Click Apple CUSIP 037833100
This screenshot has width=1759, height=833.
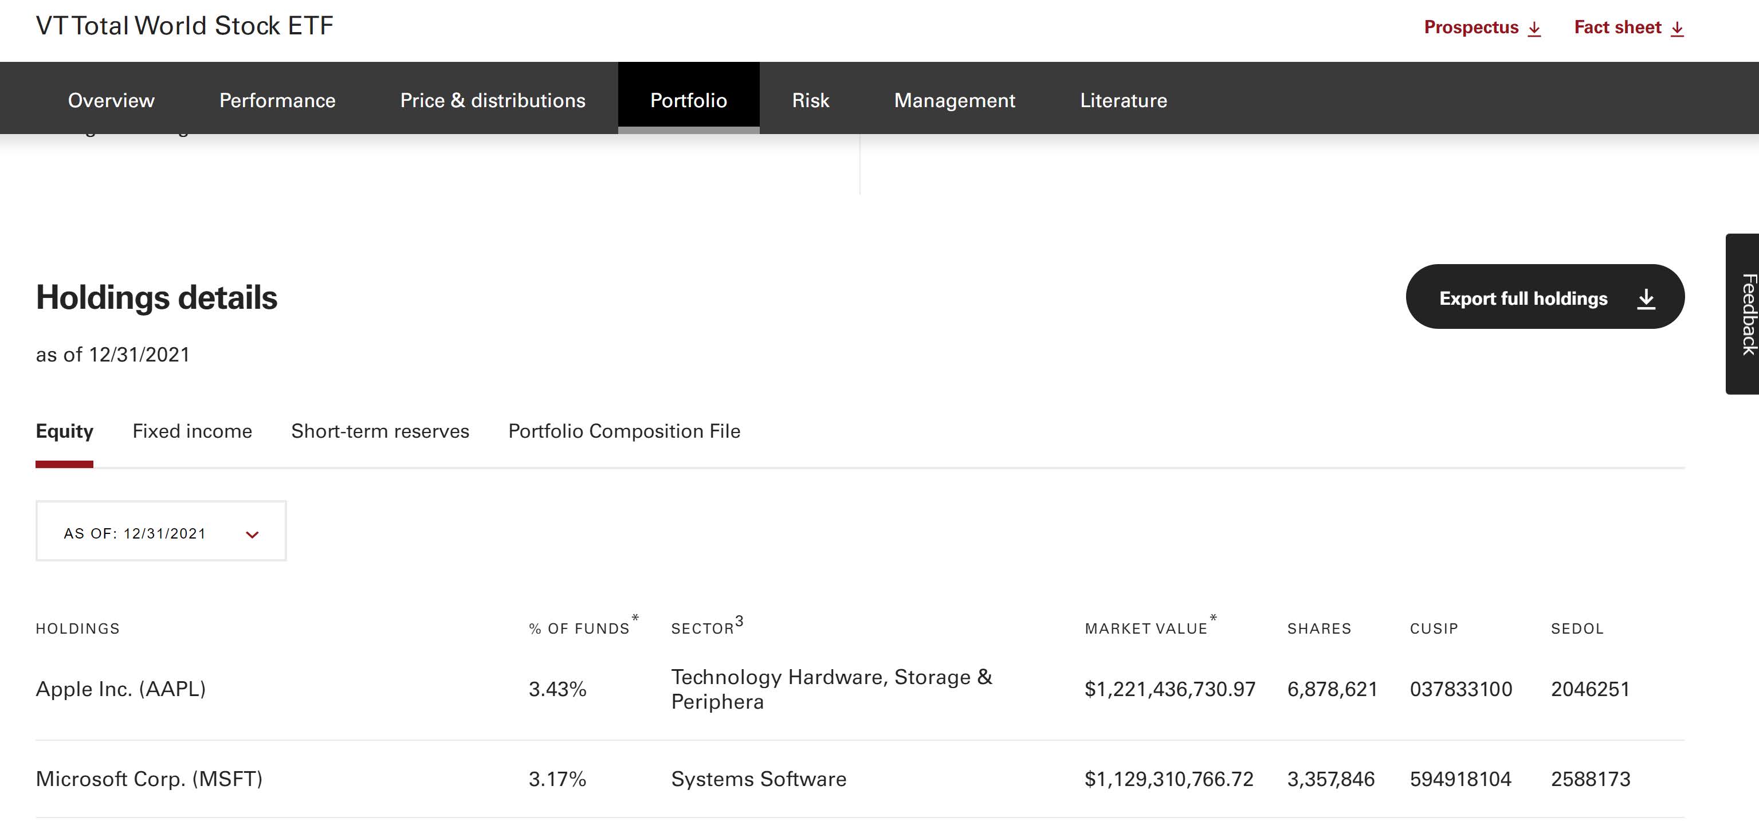click(x=1461, y=689)
